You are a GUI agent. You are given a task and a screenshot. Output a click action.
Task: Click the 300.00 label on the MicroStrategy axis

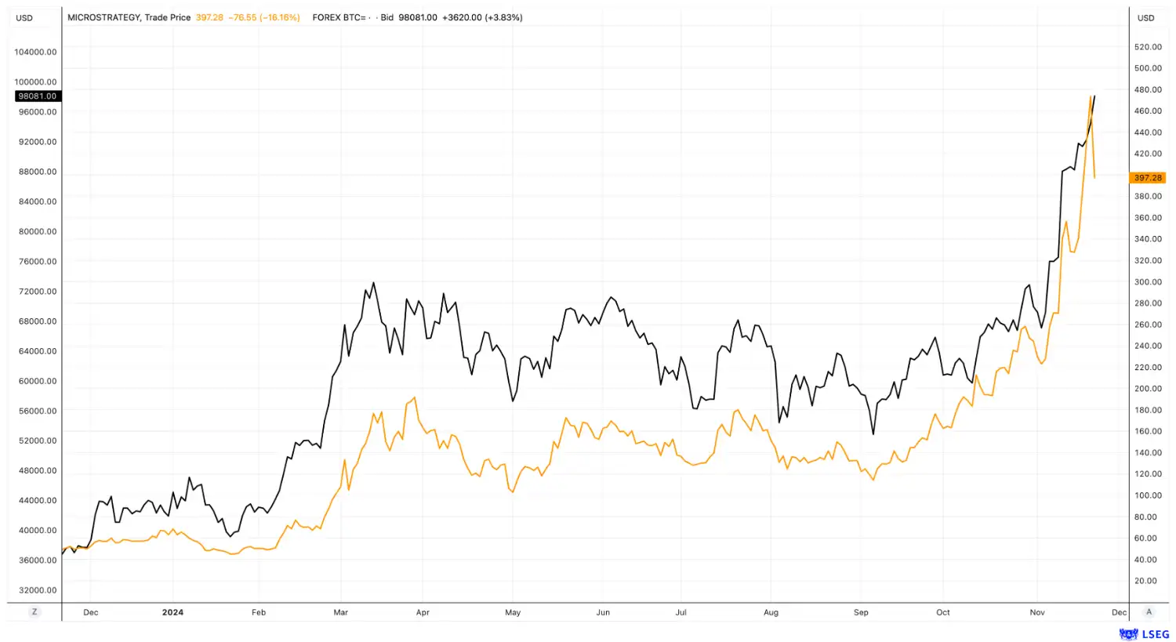[1148, 282]
